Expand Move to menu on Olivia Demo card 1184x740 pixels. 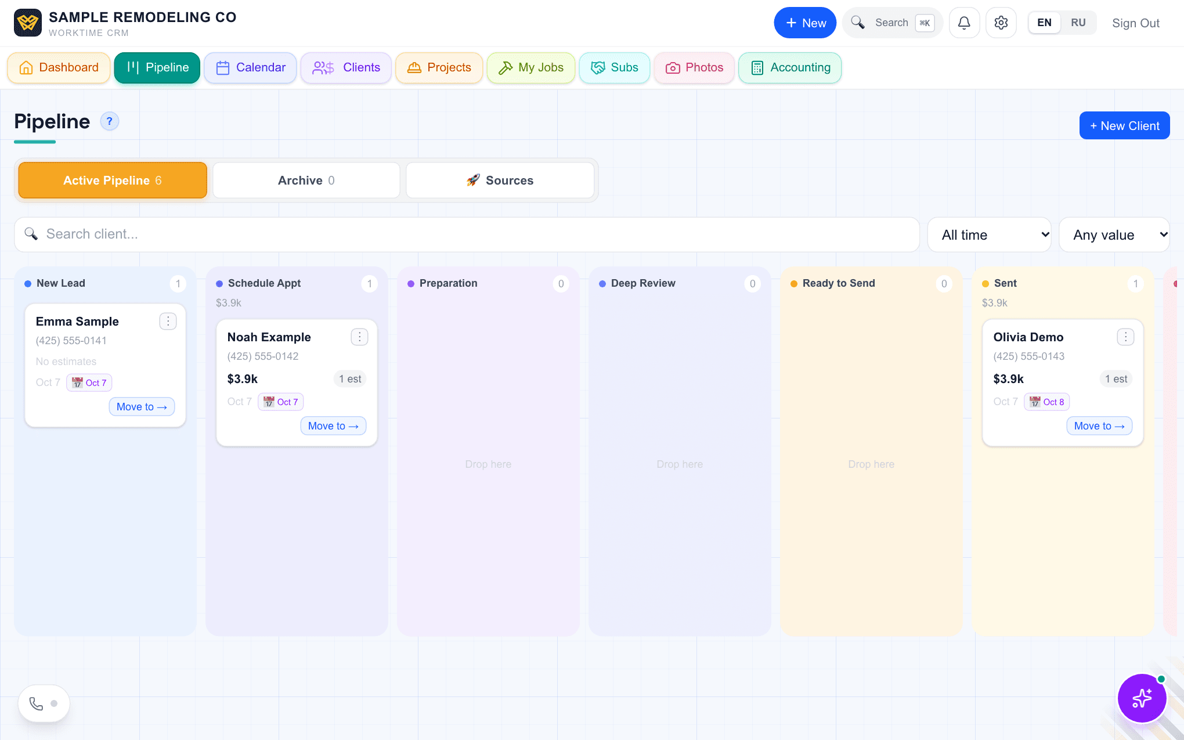1099,426
